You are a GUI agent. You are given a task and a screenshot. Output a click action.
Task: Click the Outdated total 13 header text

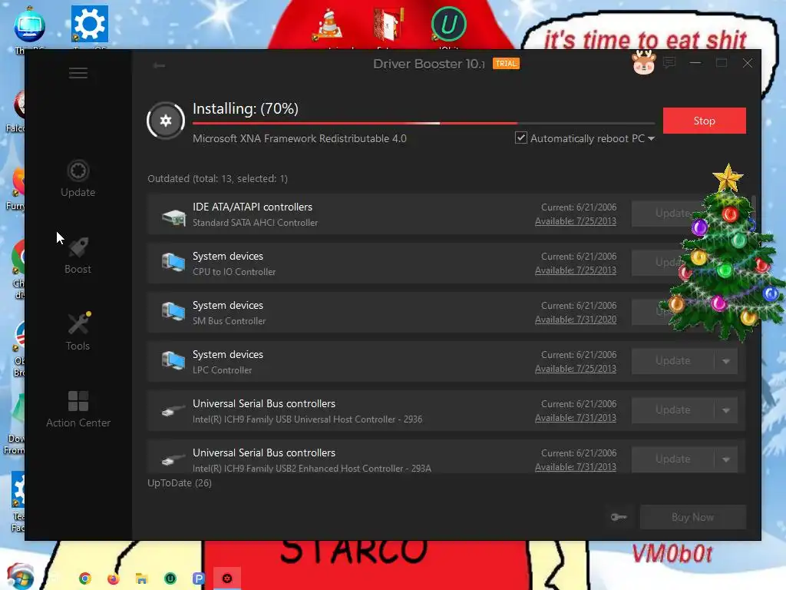(217, 178)
